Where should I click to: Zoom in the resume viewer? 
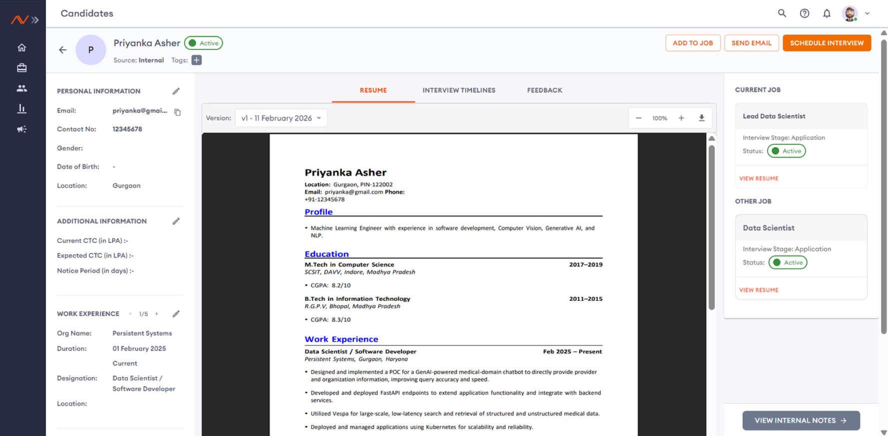681,118
